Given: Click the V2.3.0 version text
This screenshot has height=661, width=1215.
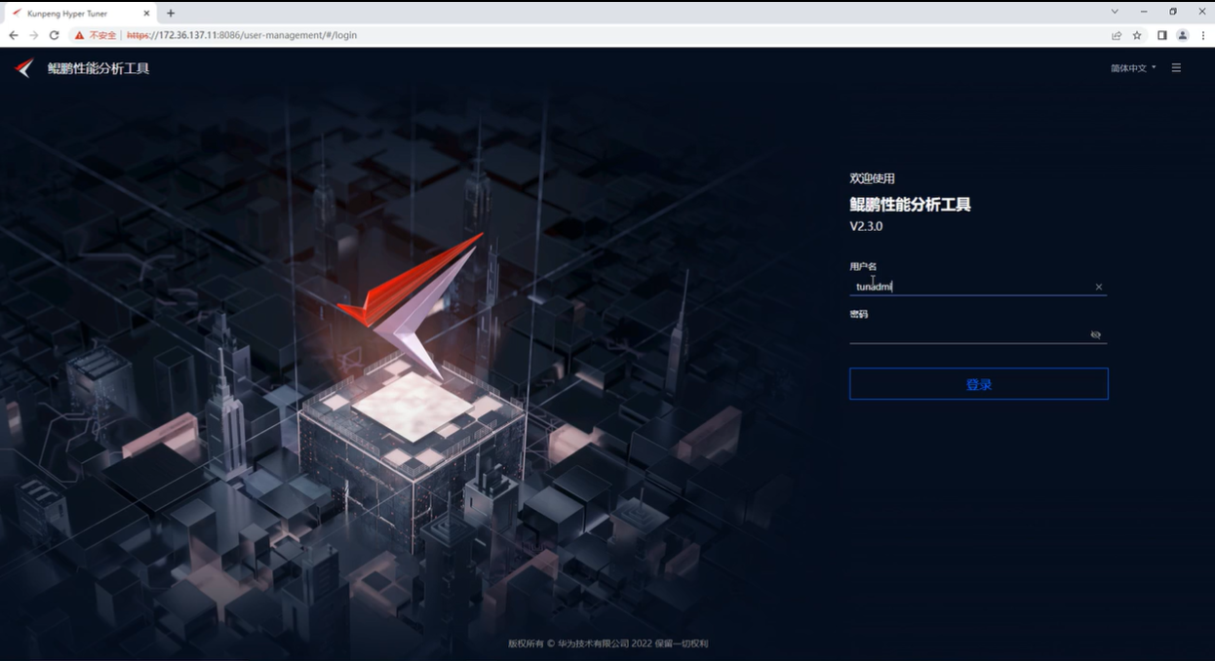Looking at the screenshot, I should [866, 226].
